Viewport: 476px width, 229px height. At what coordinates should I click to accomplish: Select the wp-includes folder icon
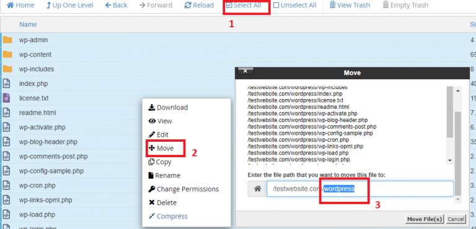click(7, 69)
